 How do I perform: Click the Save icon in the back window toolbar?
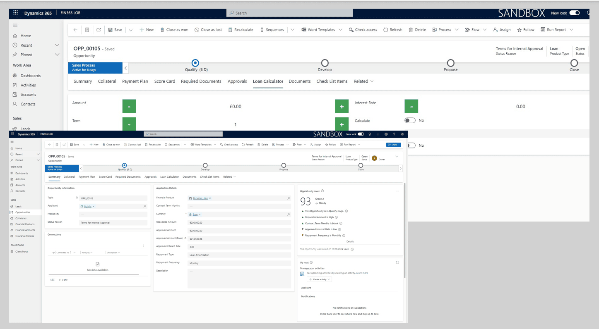coord(111,30)
